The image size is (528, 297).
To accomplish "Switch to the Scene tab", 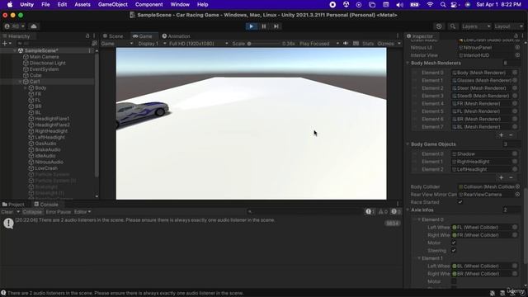I will pos(113,36).
